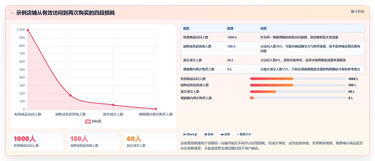Viewport: 375px width, 161px height.
Task: Click the data point for 加购或发起咨询人数
Action: [x=70, y=95]
